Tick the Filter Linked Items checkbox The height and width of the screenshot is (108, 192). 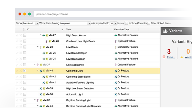149,23
